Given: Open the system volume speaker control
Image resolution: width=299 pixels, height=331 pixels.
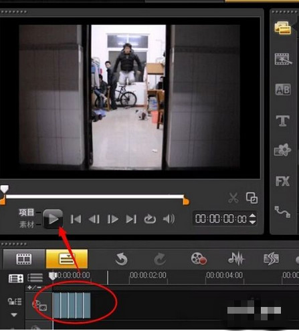Looking at the screenshot, I should click(169, 219).
